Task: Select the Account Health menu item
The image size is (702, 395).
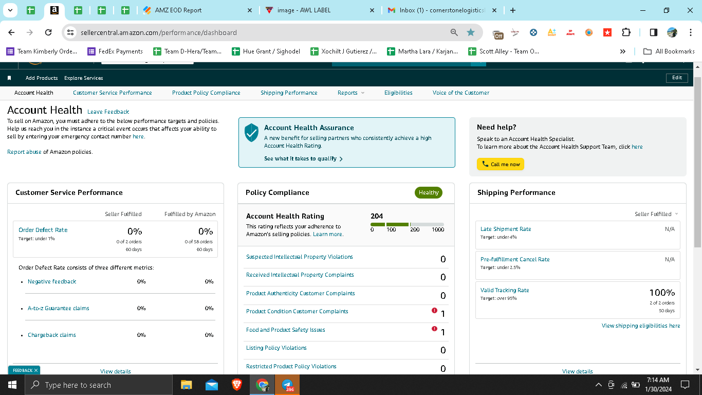Action: point(34,93)
